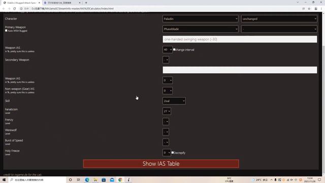Image resolution: width=325 pixels, height=183 pixels.
Task: Toggle the Decrepify checkbox
Action: click(x=173, y=152)
